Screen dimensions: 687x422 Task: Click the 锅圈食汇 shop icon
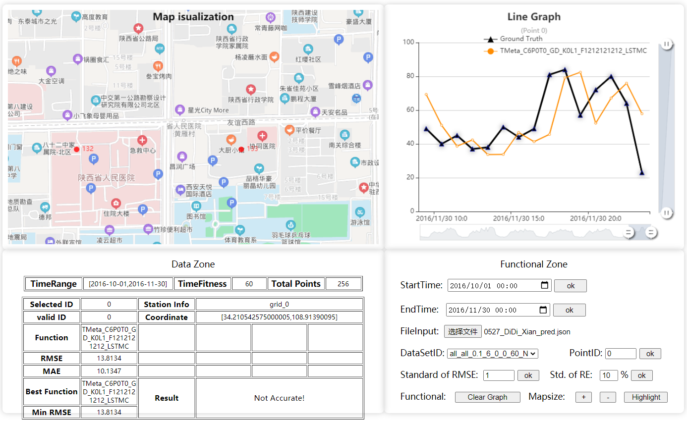pyautogui.click(x=78, y=59)
